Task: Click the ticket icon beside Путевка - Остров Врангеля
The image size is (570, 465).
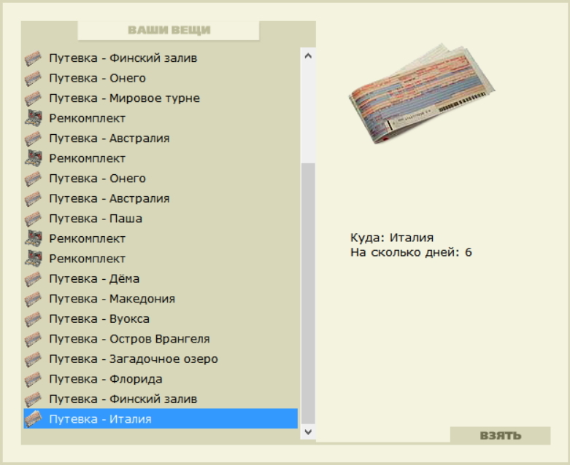Action: click(33, 340)
